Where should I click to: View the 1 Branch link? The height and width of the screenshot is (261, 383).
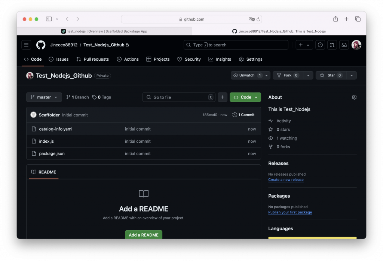tap(77, 97)
